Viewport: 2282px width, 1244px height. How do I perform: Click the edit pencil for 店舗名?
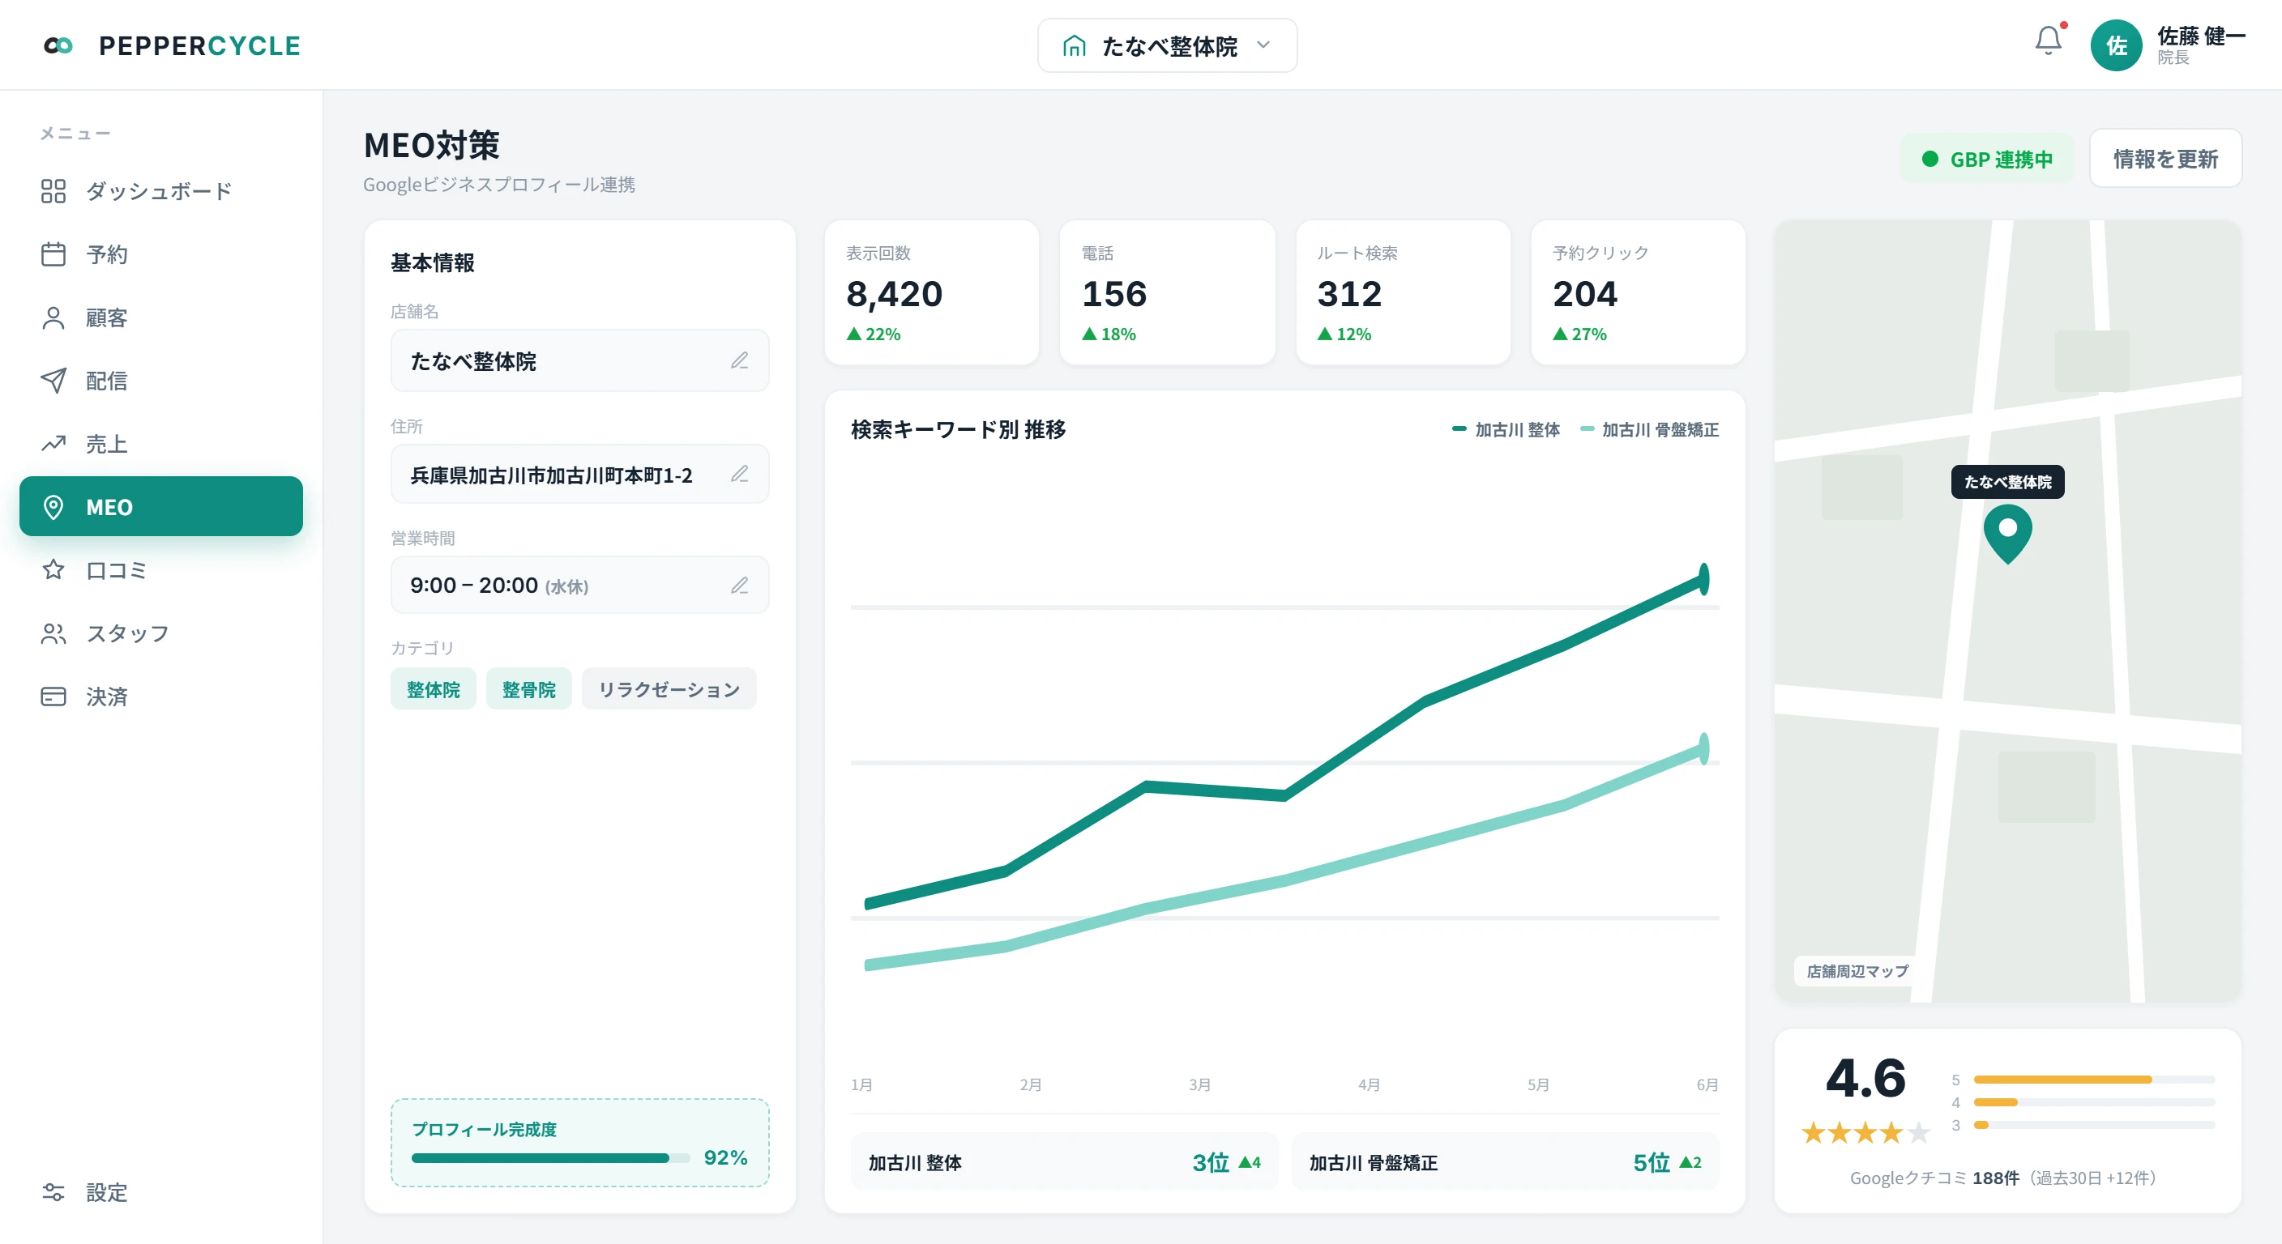(x=740, y=360)
